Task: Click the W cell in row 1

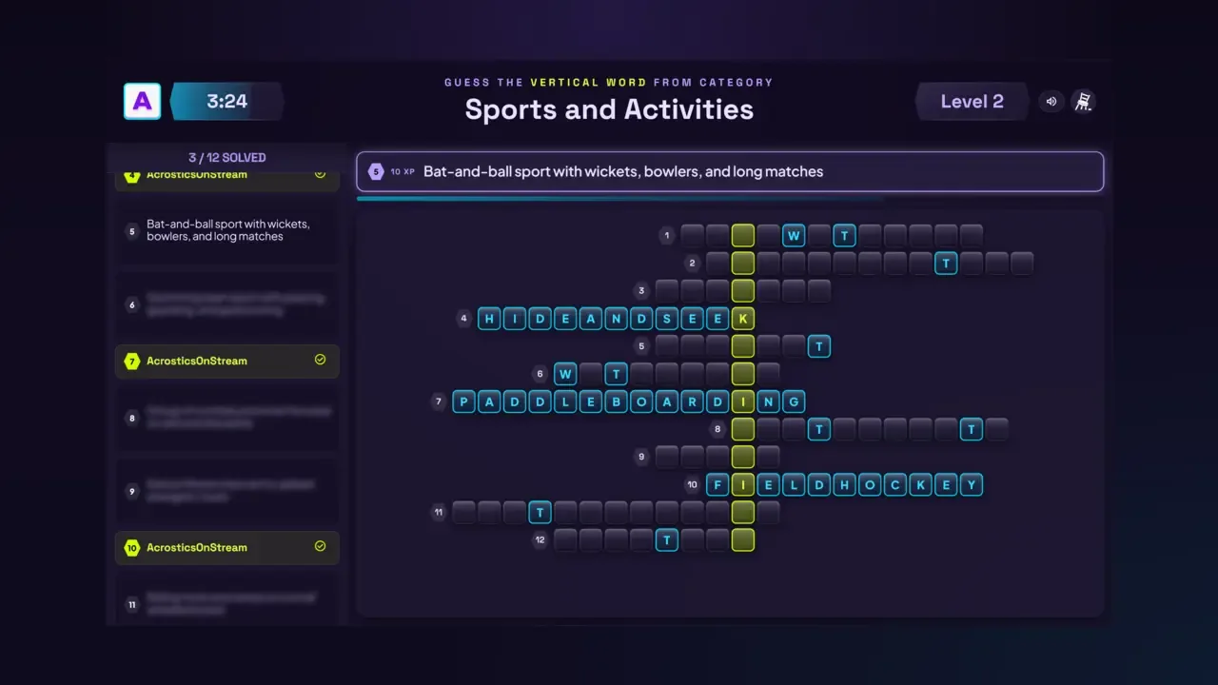Action: pos(794,236)
